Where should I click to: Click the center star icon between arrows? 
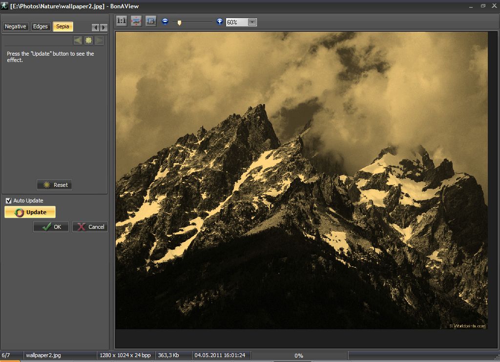click(x=88, y=40)
